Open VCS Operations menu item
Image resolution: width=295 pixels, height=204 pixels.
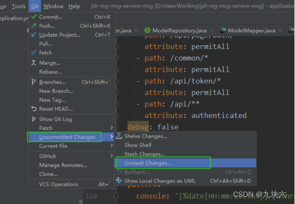pos(72,184)
